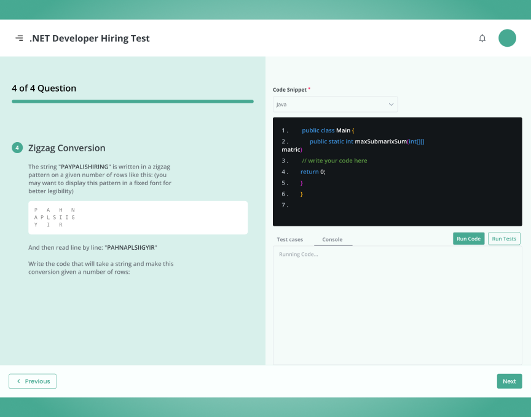This screenshot has height=417, width=531.
Task: Switch to the Test cases tab
Action: click(x=289, y=239)
